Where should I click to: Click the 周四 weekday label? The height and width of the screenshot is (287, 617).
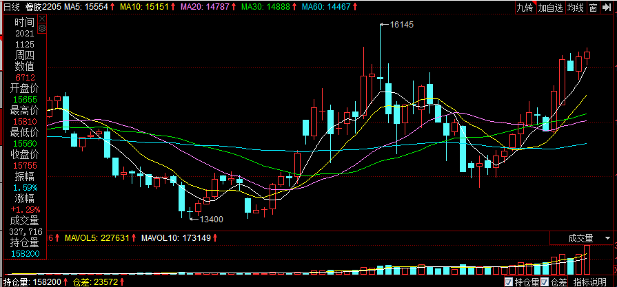coord(25,55)
